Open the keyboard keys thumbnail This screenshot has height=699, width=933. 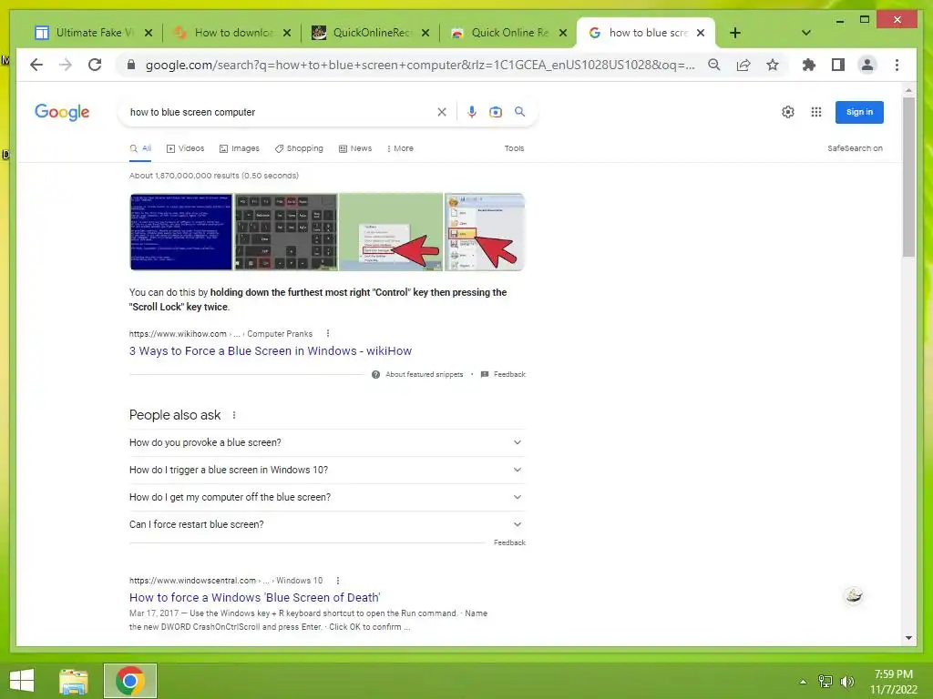[286, 232]
